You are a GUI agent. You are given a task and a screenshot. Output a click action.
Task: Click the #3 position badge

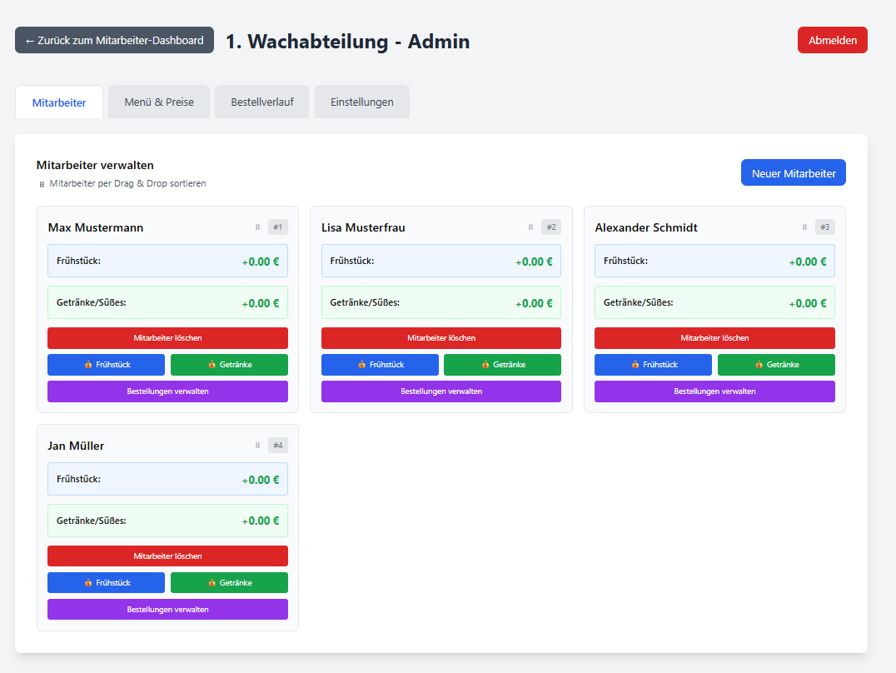click(824, 227)
